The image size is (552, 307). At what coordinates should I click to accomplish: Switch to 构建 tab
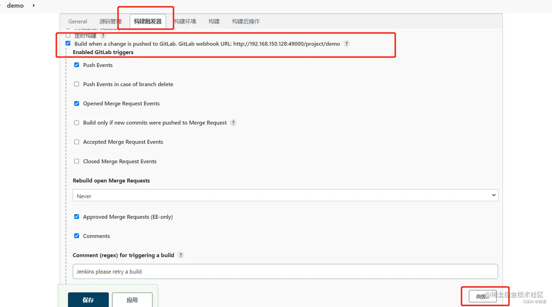pyautogui.click(x=214, y=22)
